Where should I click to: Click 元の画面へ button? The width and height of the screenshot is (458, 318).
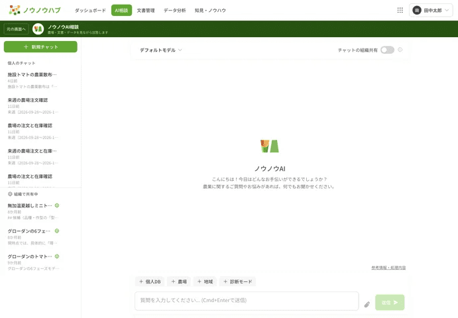pyautogui.click(x=16, y=29)
